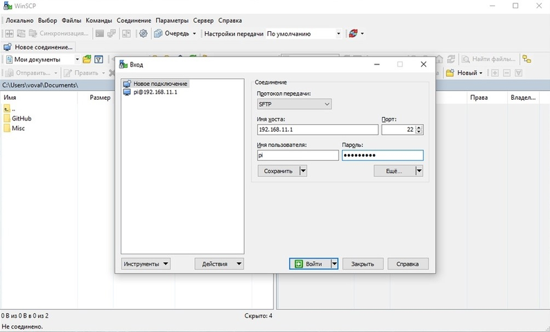Click the open-folder icon beside Мои документы
Viewport: 550px width, 332px height.
(x=87, y=60)
